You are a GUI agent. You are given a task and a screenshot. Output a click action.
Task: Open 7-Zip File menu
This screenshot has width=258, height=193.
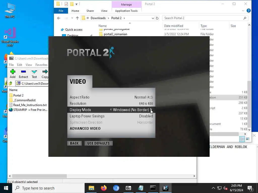11,65
